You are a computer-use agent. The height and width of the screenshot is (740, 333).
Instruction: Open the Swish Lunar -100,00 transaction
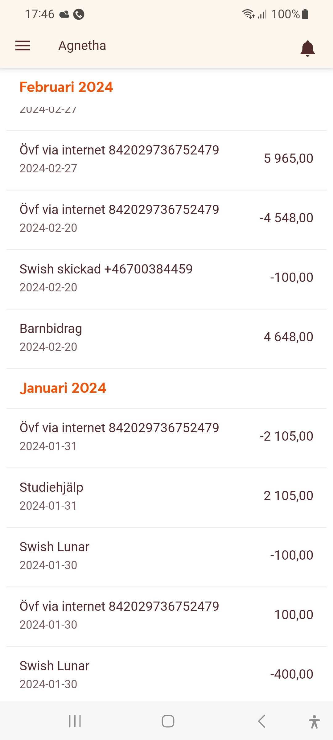[x=166, y=556]
